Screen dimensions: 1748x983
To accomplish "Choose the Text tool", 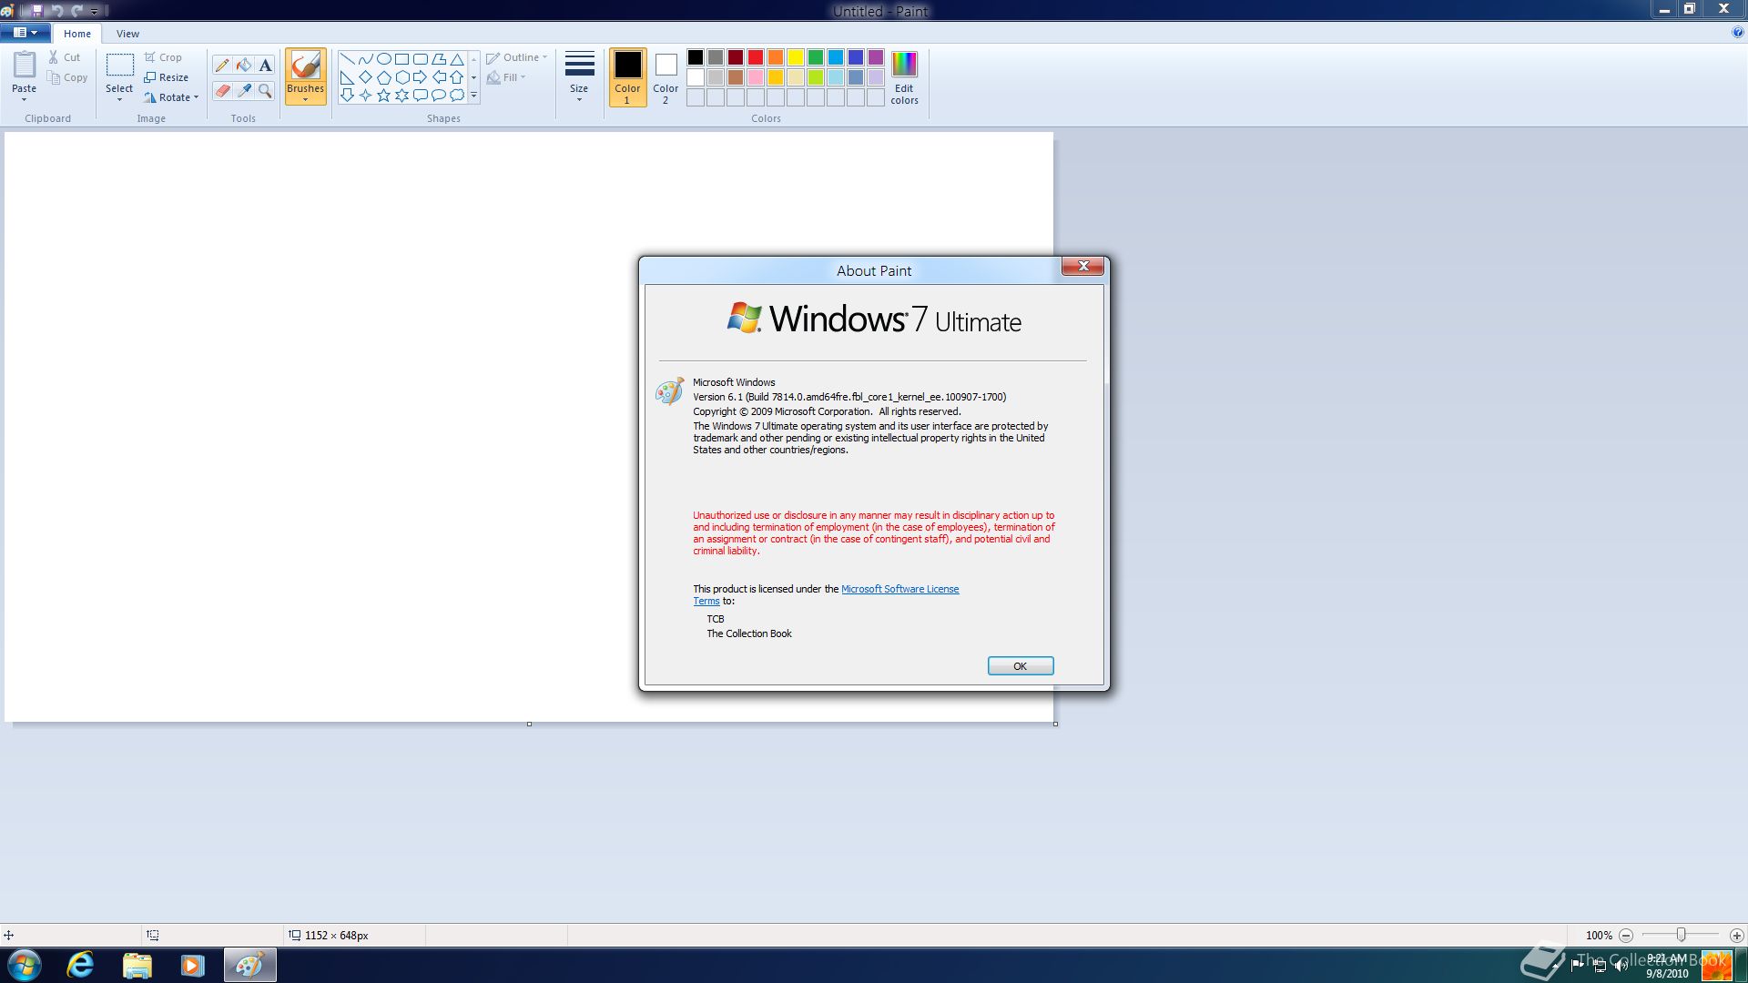I will pos(265,65).
